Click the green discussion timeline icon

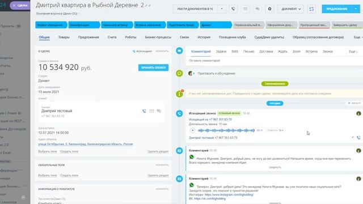click(179, 73)
